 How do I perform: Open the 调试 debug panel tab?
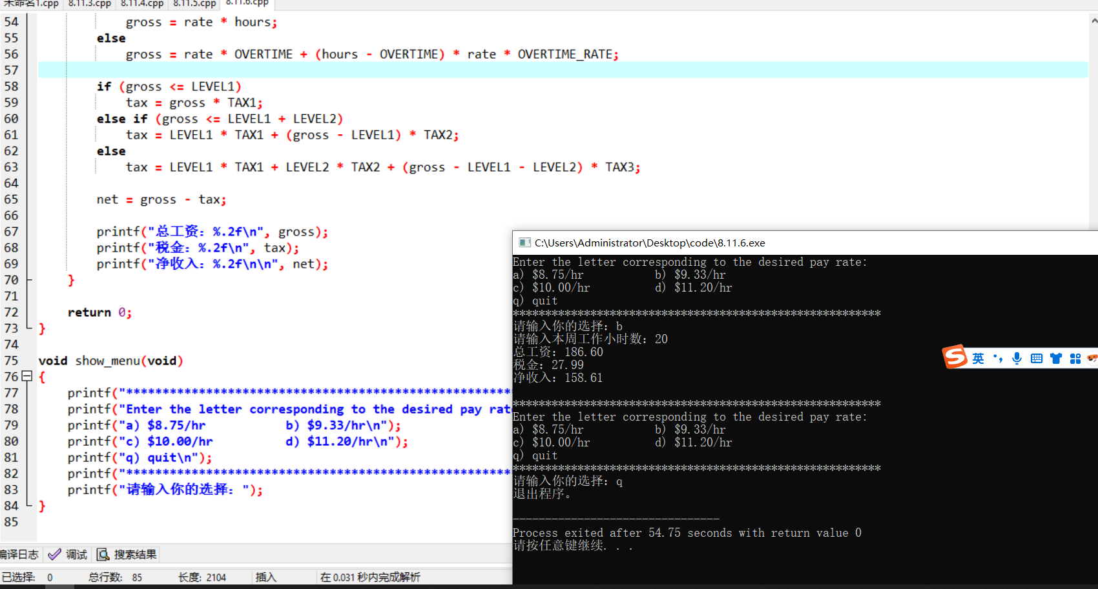tap(68, 554)
